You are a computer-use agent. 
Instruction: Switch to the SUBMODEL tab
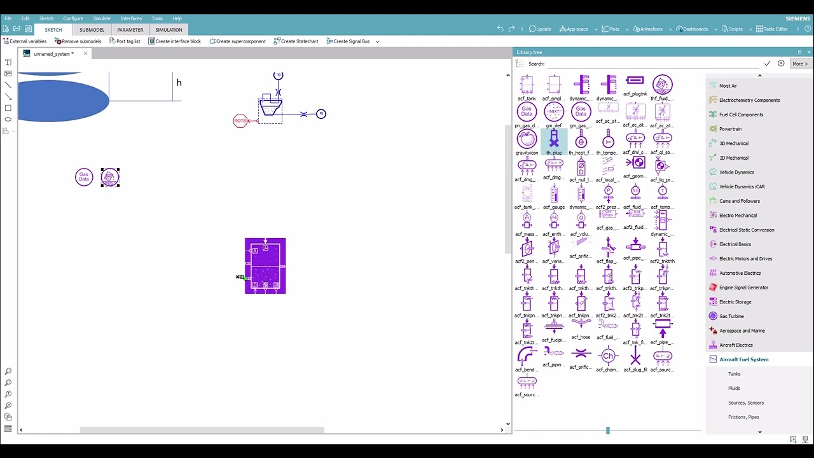click(92, 30)
